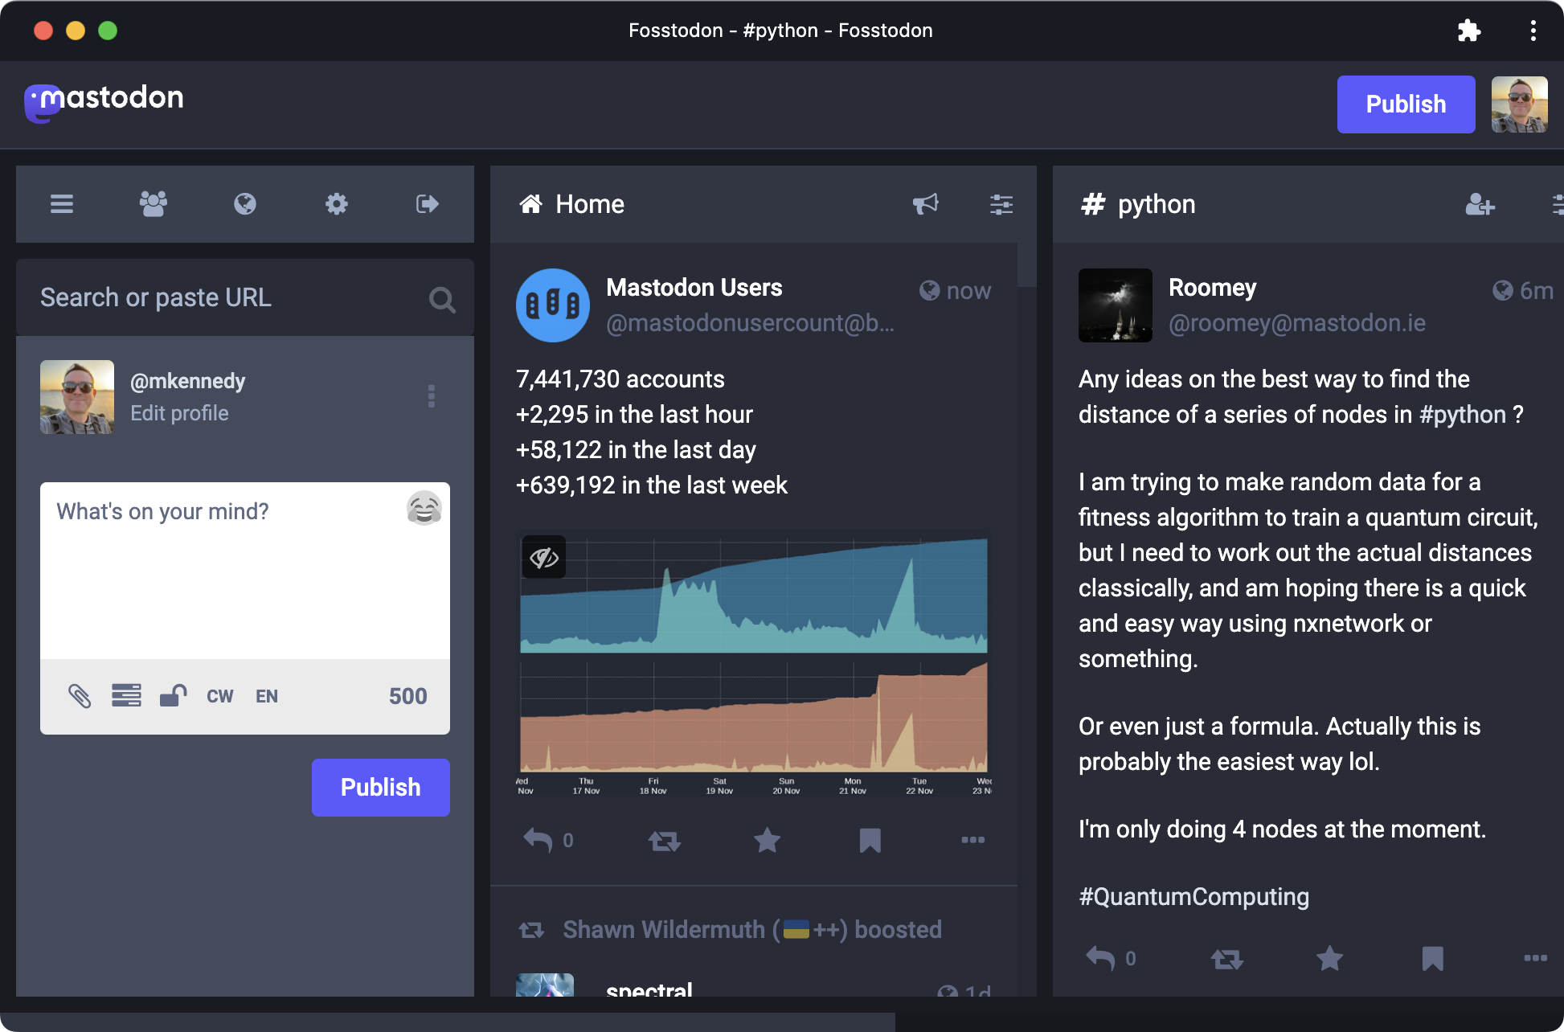Viewport: 1564px width, 1032px height.
Task: Bookmark the Mastodon Users post
Action: [x=870, y=841]
